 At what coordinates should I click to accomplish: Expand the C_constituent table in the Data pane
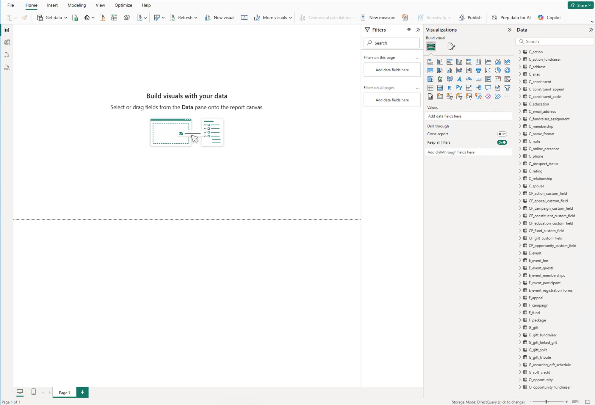click(520, 81)
